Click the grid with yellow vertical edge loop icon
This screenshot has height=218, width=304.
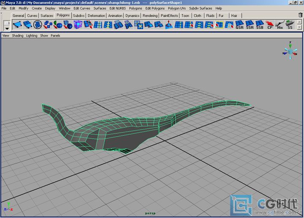pyautogui.click(x=179, y=25)
